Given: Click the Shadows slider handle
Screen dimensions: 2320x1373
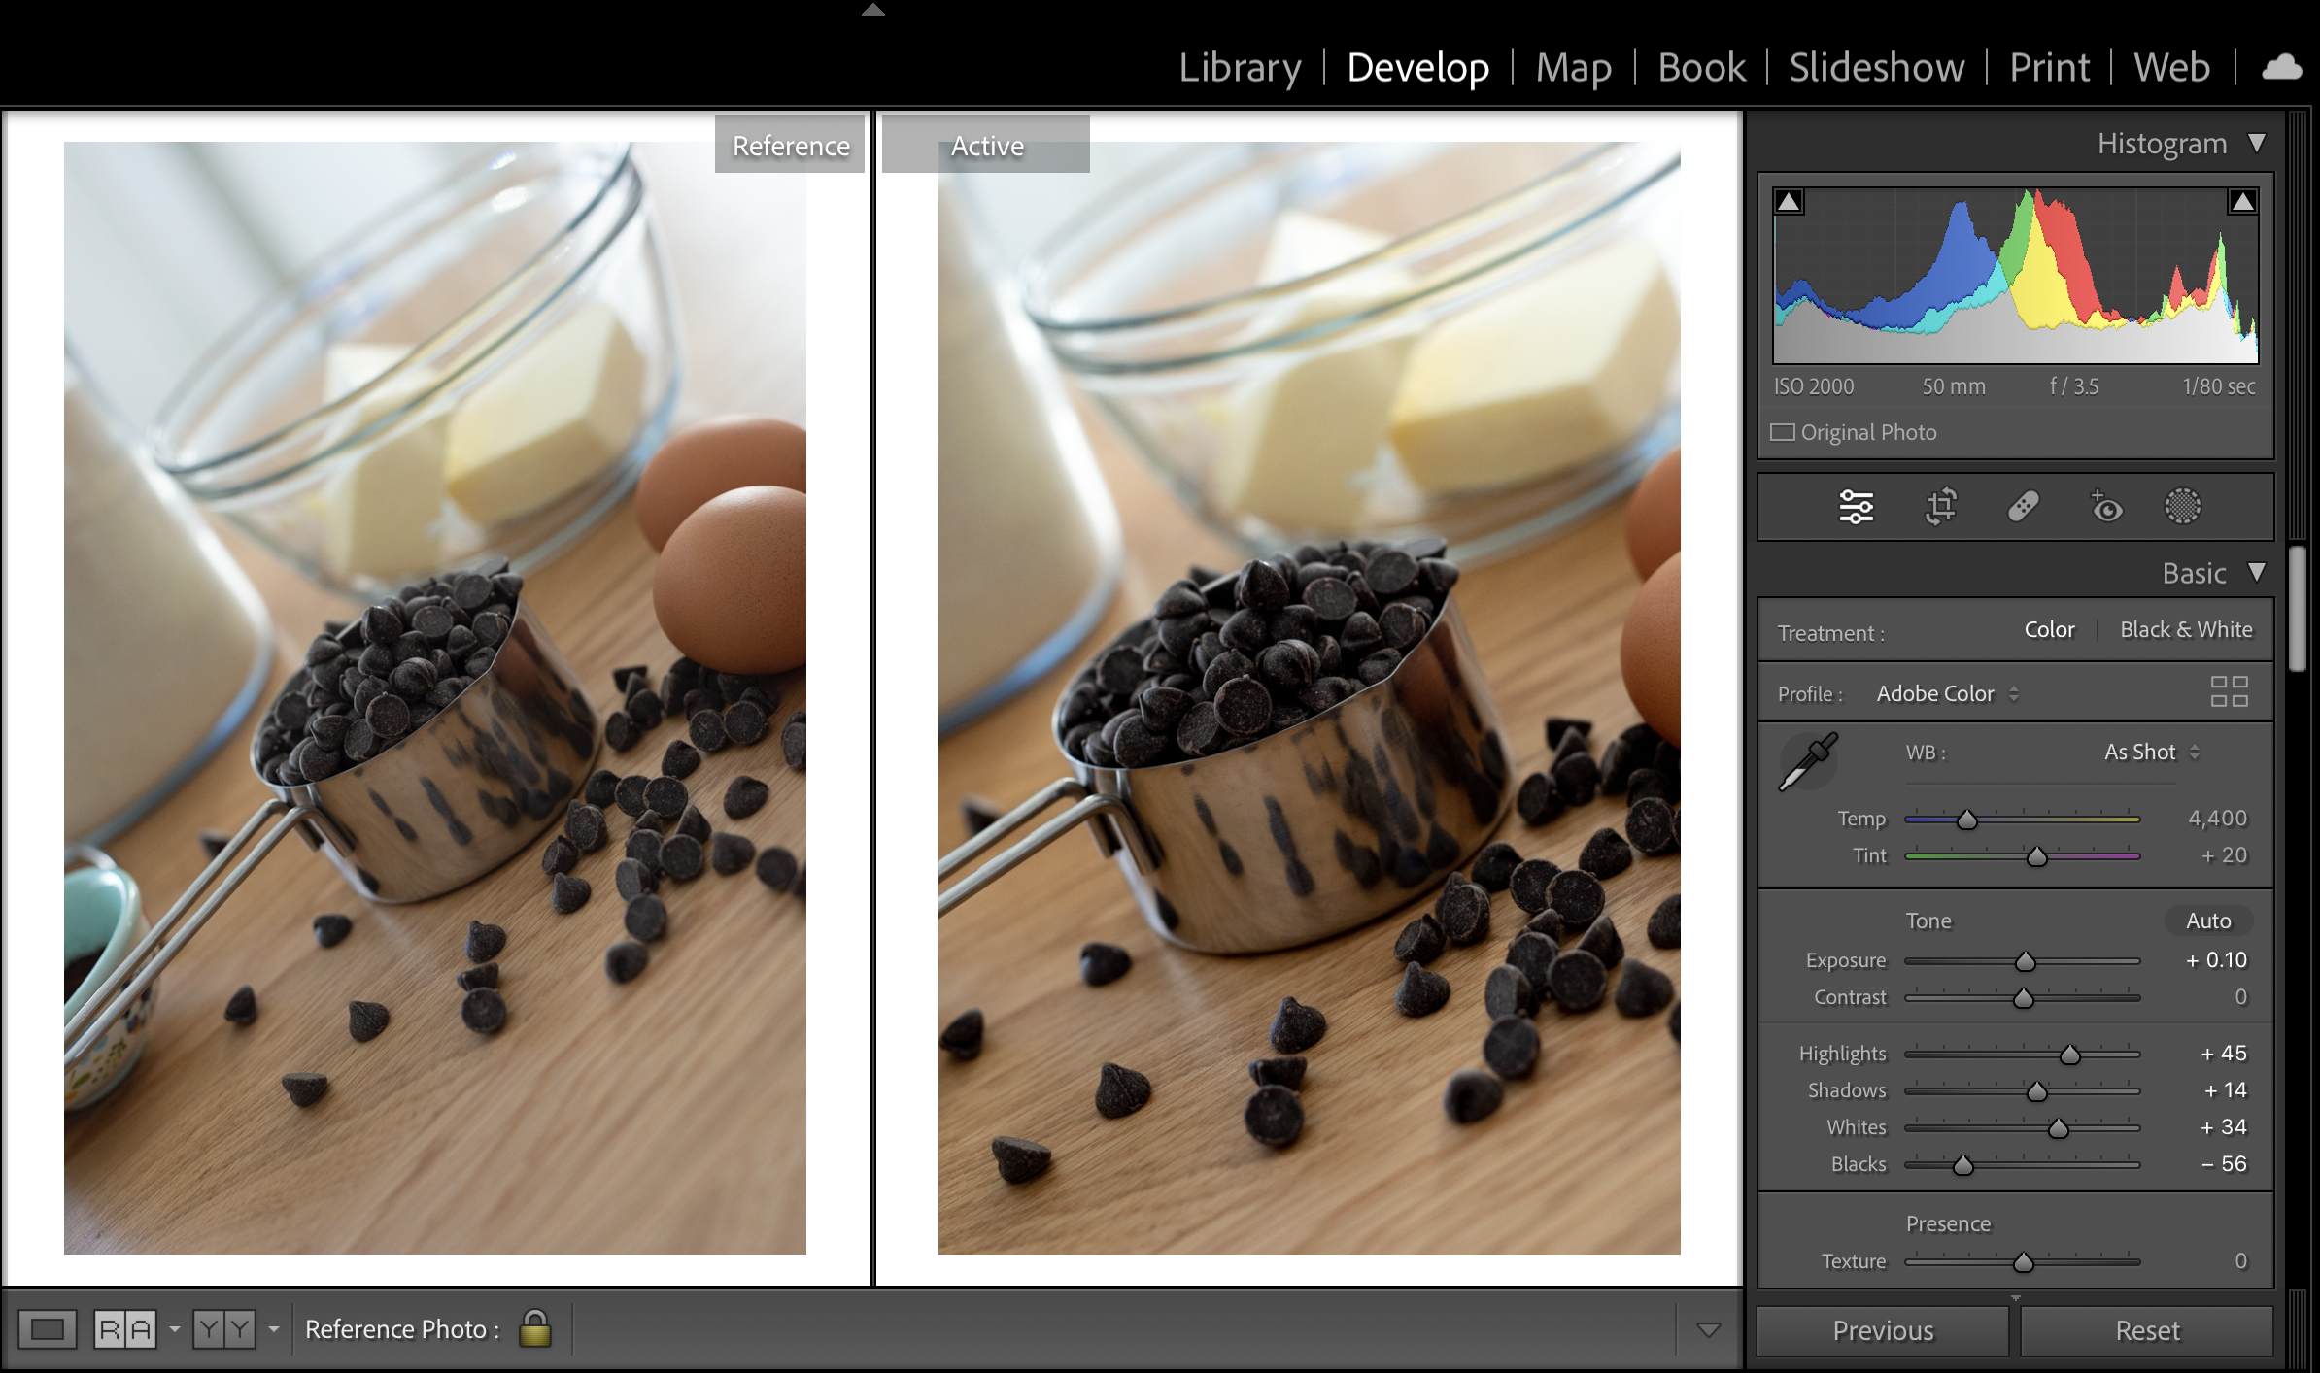Looking at the screenshot, I should (x=2036, y=1091).
